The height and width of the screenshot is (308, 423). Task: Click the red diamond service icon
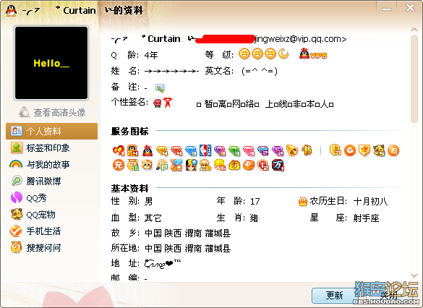(176, 150)
